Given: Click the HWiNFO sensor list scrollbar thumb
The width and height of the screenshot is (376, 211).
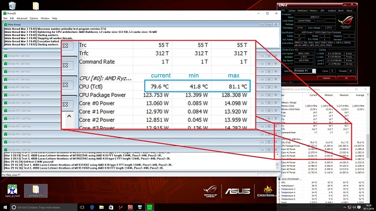Looking at the screenshot, I should point(367,146).
